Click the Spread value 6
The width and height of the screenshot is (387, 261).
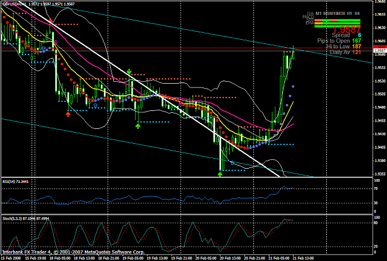click(359, 35)
